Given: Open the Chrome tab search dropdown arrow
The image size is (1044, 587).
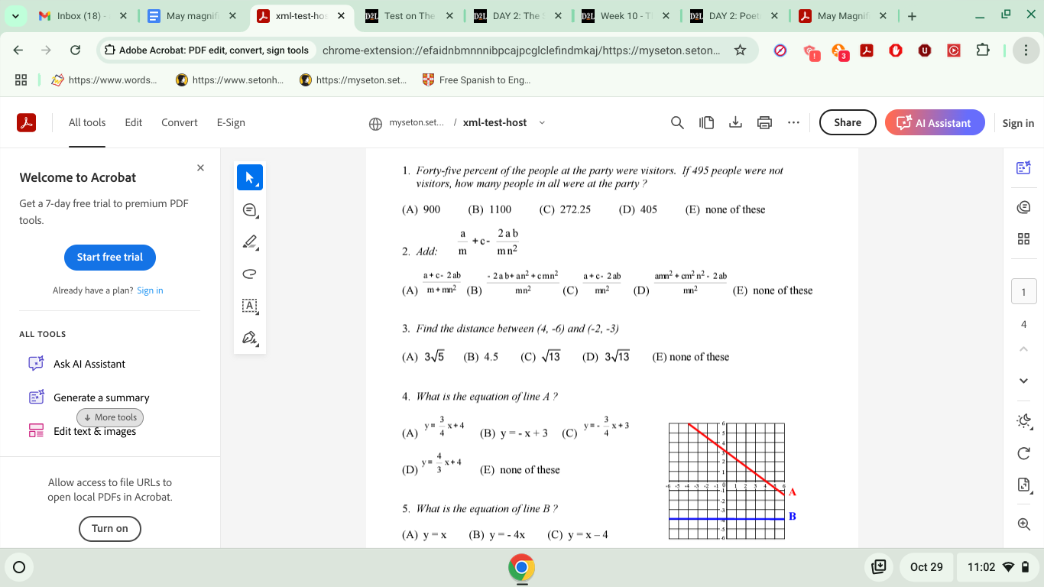Looking at the screenshot, I should click(x=15, y=16).
